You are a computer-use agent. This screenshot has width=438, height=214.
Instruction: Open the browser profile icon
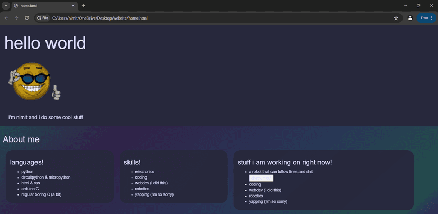tap(410, 18)
